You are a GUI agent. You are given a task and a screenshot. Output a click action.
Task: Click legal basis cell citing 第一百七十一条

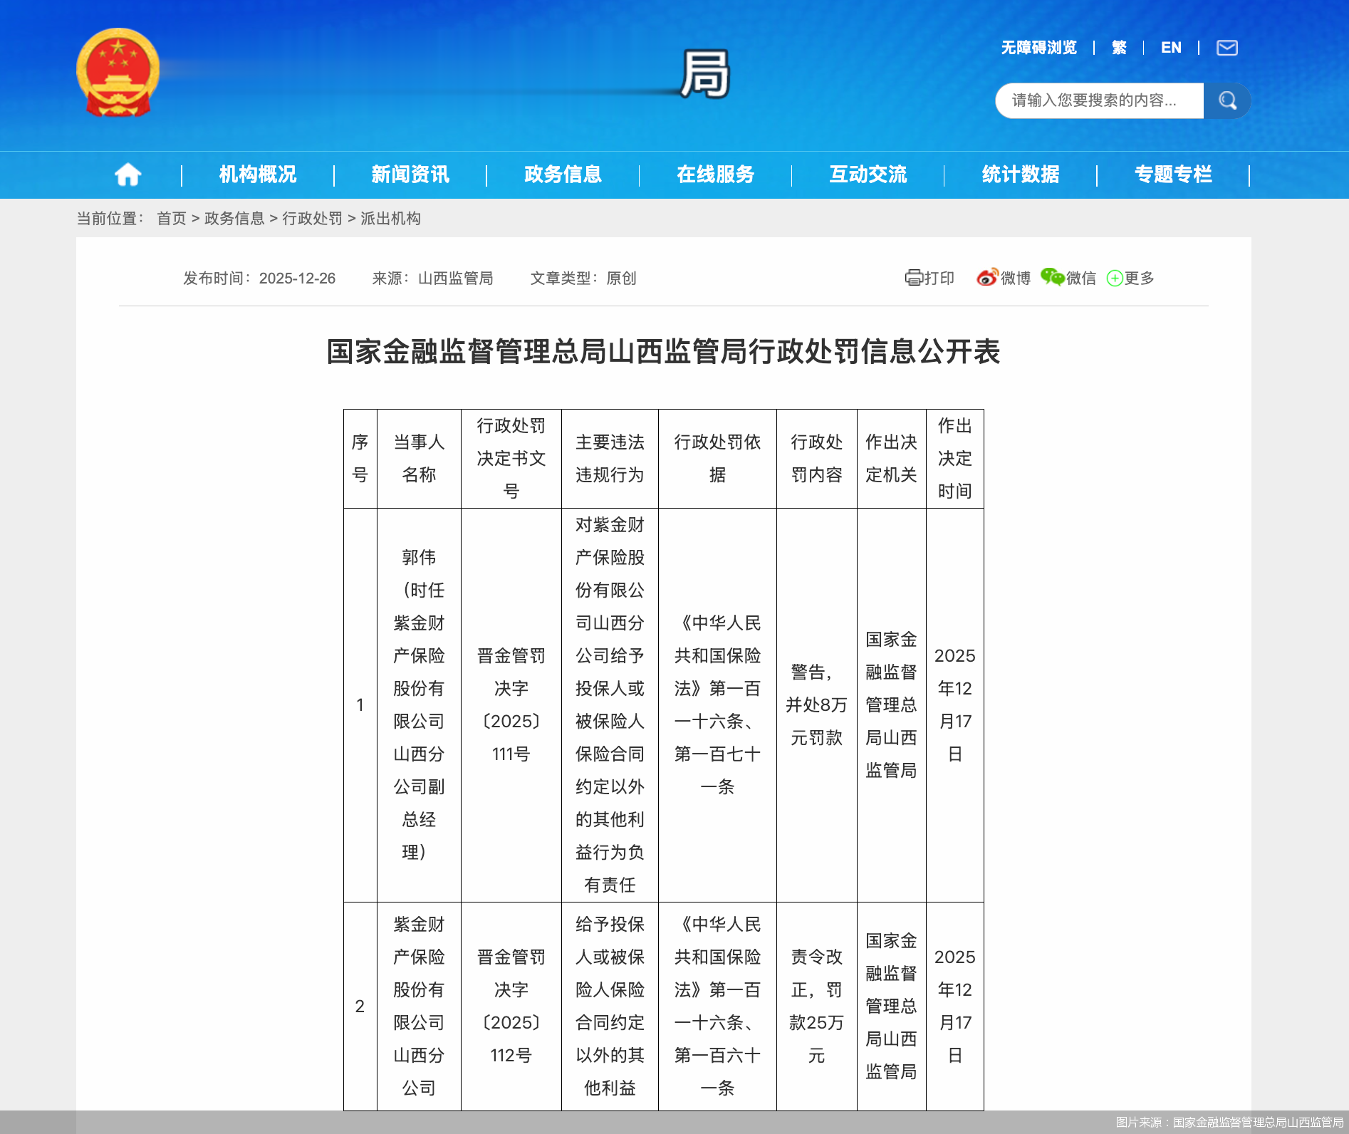717,705
